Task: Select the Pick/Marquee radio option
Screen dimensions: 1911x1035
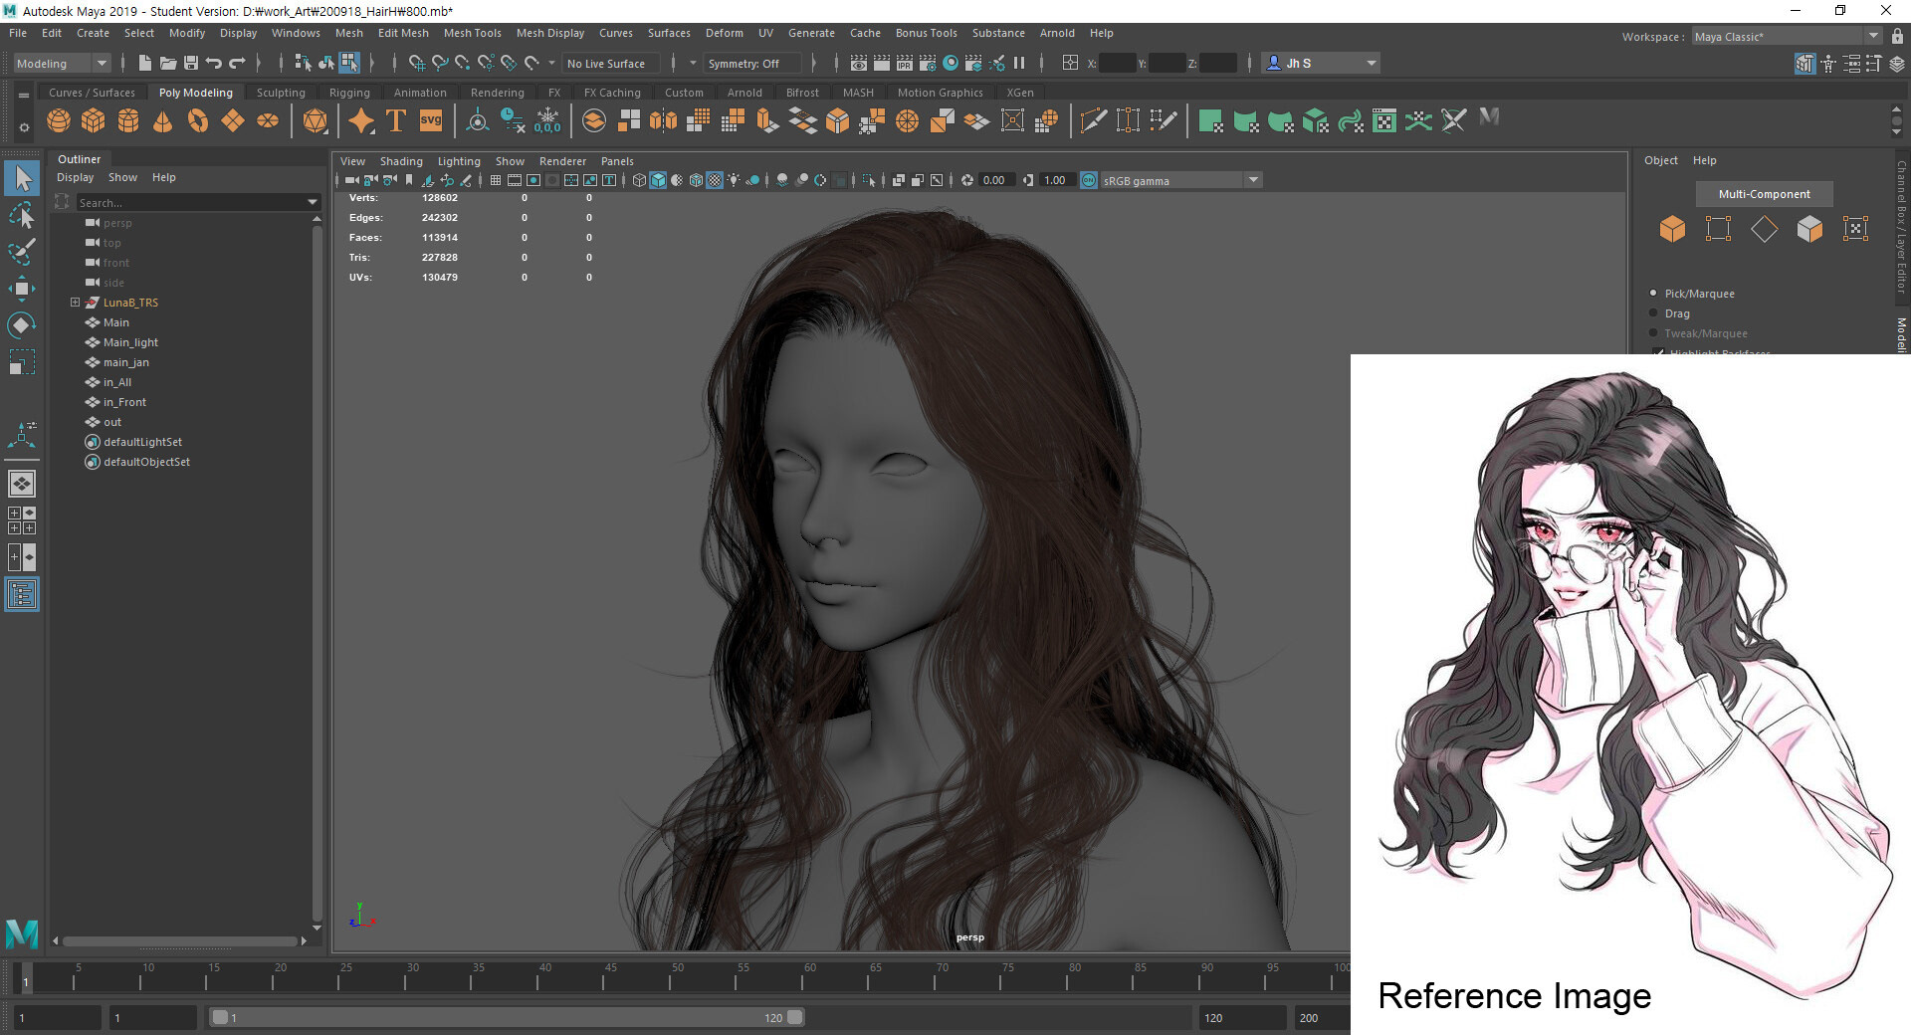Action: point(1654,294)
